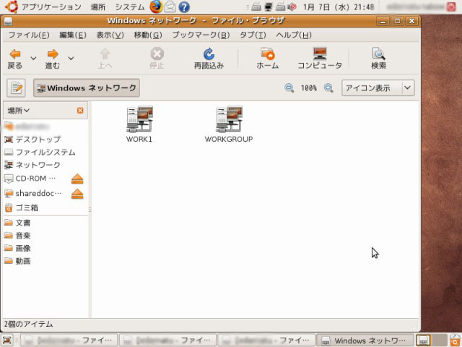
Task: Click the Windows ネットワーク path button
Action: tap(87, 87)
